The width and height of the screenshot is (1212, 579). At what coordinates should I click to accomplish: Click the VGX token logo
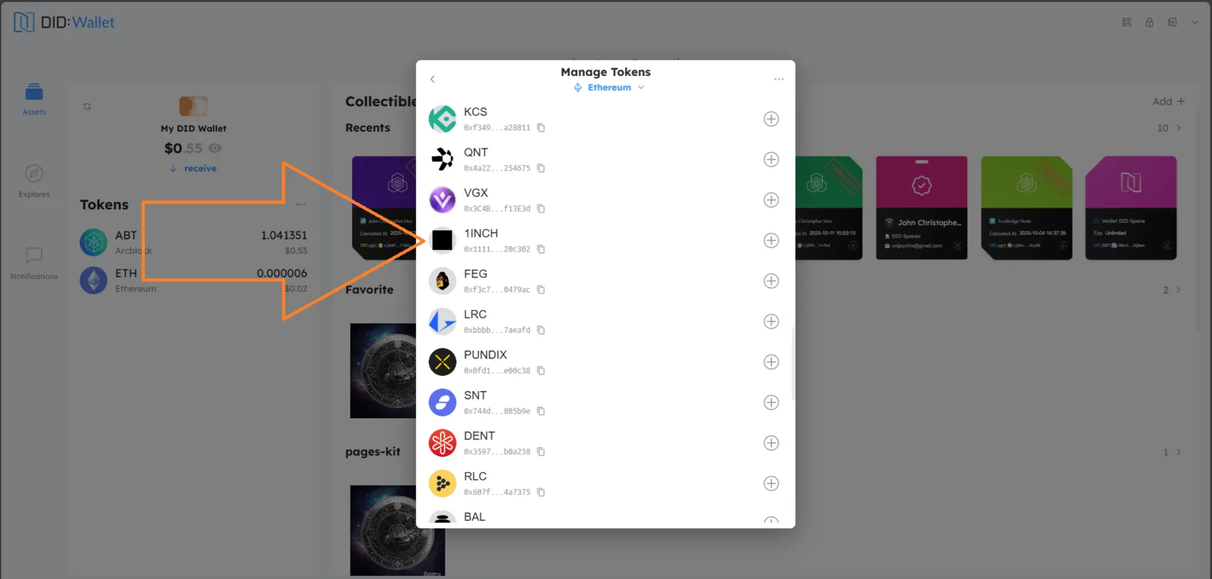pos(442,200)
